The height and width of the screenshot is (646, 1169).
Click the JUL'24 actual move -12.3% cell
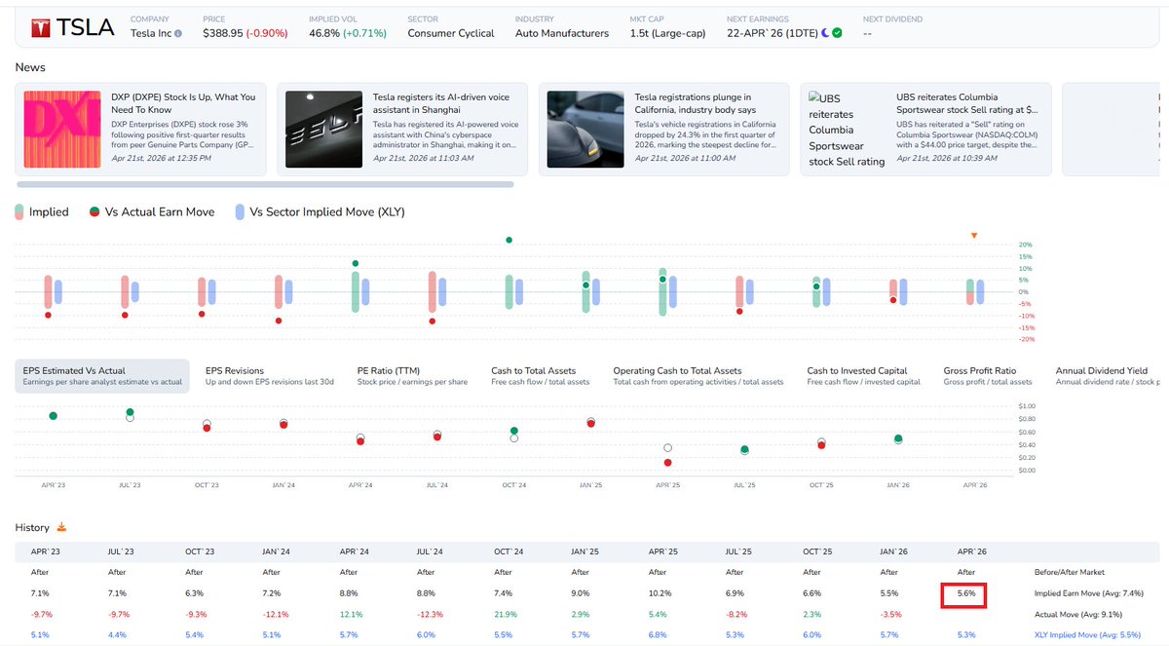point(429,614)
